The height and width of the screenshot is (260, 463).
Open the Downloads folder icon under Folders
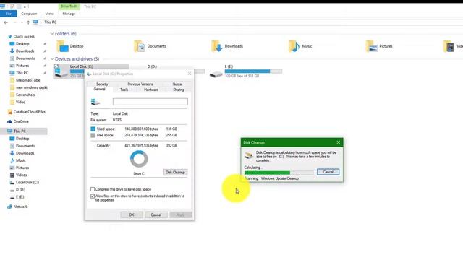coord(217,46)
